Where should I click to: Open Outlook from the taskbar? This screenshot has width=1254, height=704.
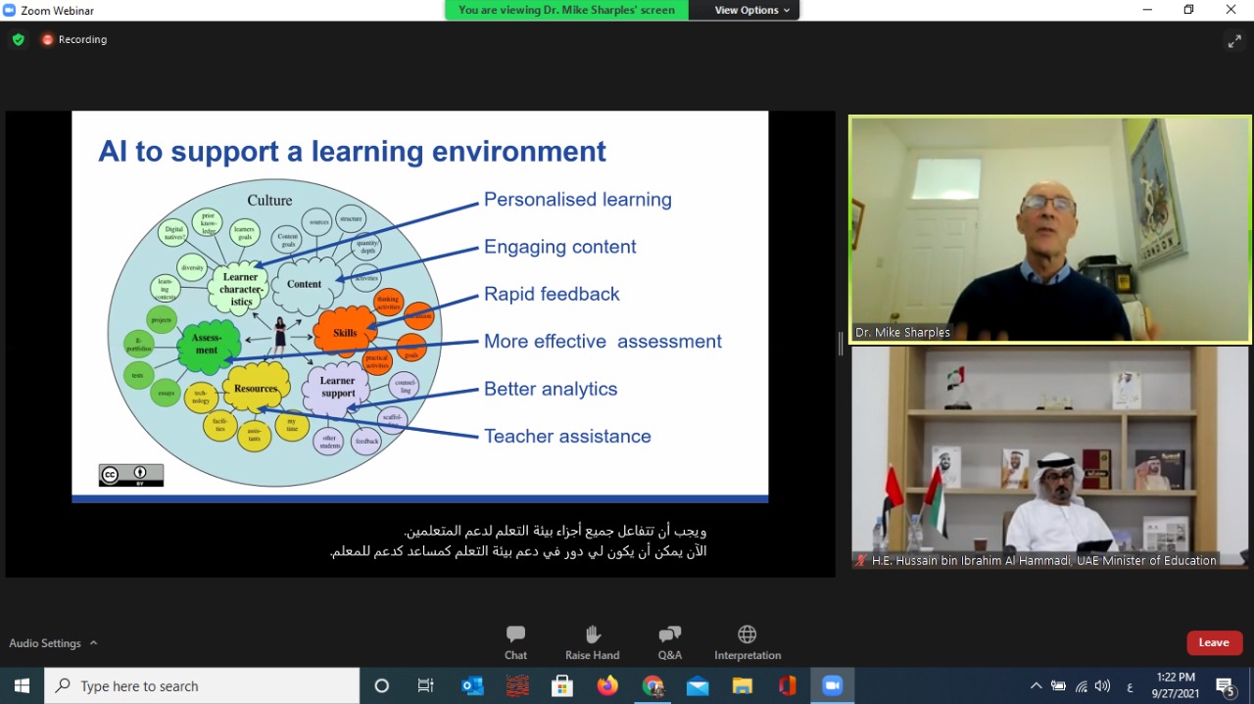pos(472,685)
